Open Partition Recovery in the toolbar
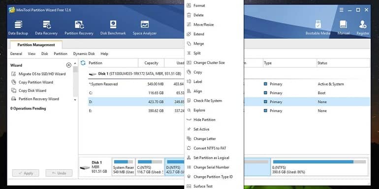Screen dimensions: 379x189 tap(79, 27)
